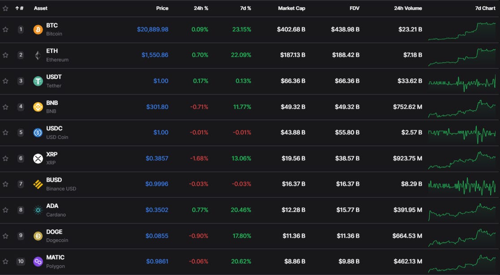Screen dimensions: 500x275
Task: Click the Bitcoin logo icon
Action: pyautogui.click(x=38, y=30)
